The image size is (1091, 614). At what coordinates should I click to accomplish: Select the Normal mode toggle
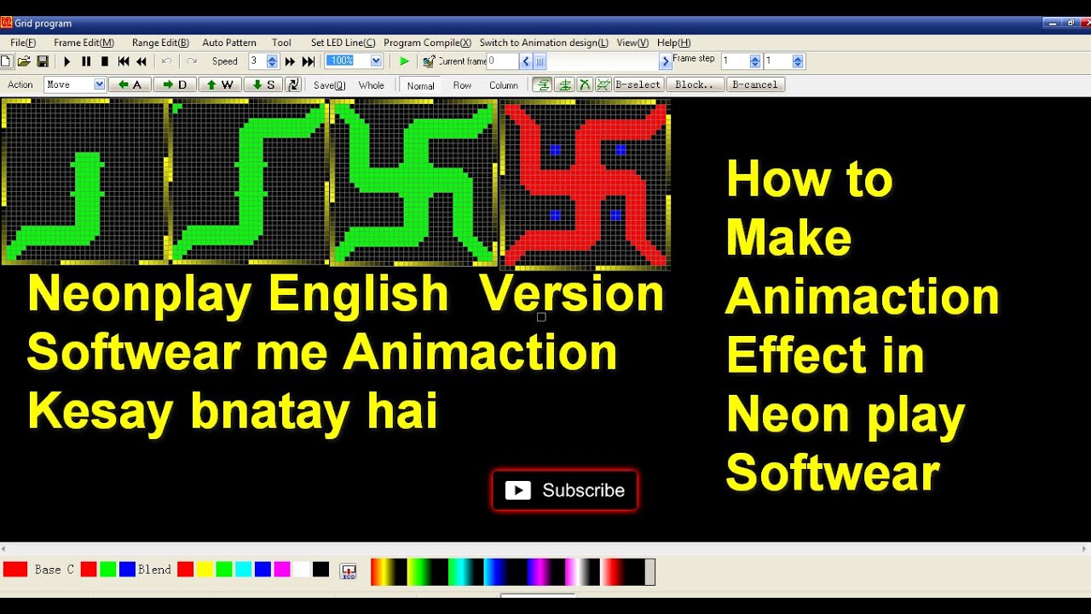tap(420, 85)
